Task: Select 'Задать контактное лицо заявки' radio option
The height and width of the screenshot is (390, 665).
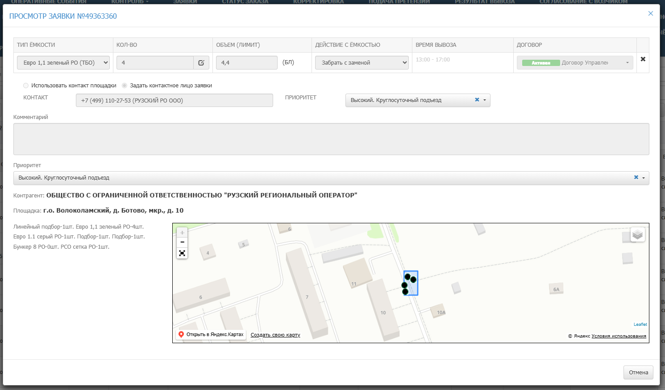Action: (125, 86)
